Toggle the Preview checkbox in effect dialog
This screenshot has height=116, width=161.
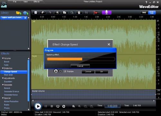point(65,71)
